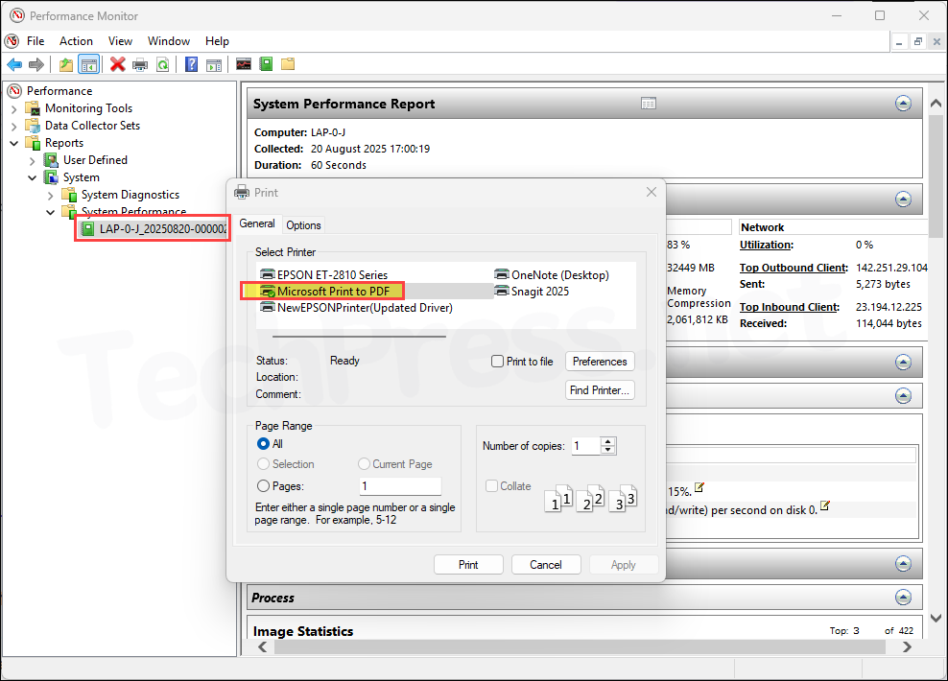Click the Collate checkbox
Image resolution: width=948 pixels, height=681 pixels.
[x=491, y=486]
